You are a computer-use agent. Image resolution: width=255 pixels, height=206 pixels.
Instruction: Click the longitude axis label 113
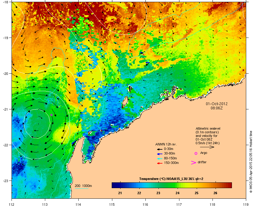(45, 204)
